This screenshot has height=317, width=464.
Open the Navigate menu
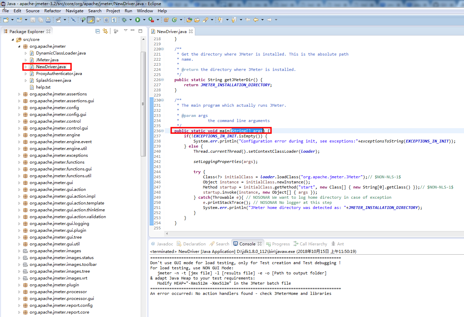tap(75, 11)
